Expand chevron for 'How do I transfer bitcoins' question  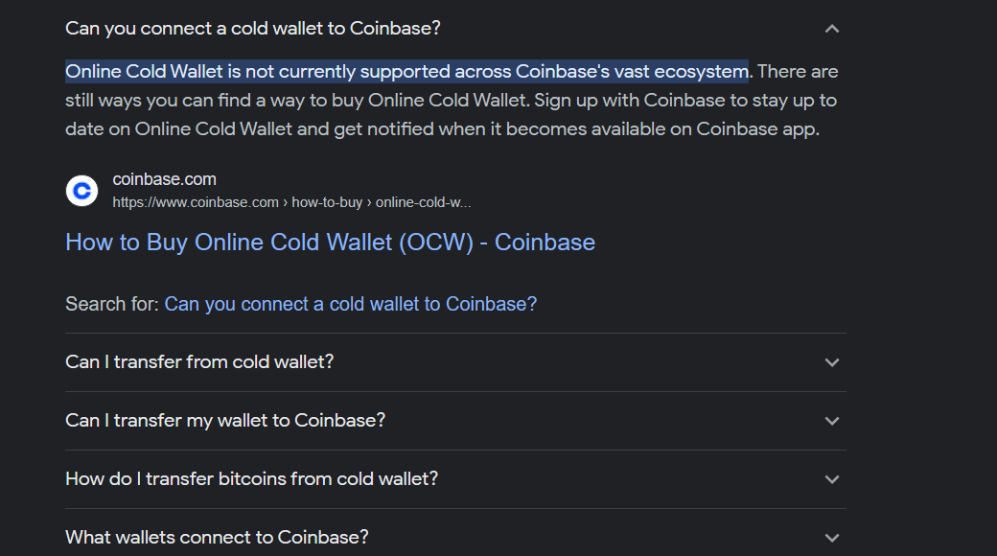point(832,479)
